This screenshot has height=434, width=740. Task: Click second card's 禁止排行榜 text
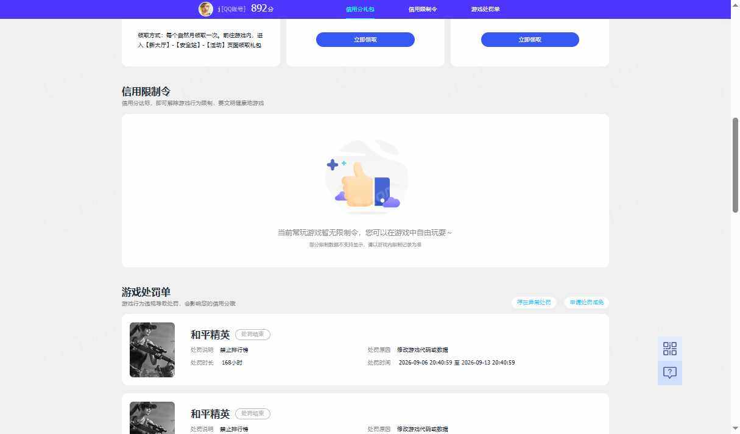click(x=234, y=429)
